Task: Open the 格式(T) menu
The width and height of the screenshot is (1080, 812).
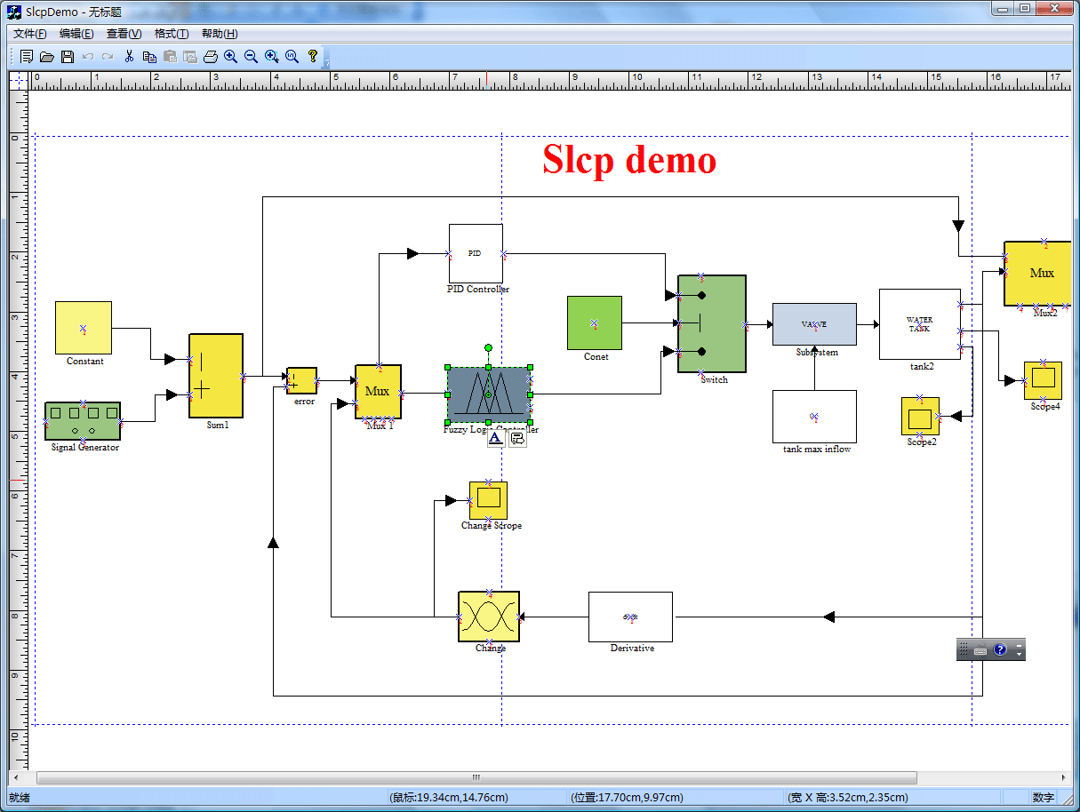Action: (x=171, y=34)
